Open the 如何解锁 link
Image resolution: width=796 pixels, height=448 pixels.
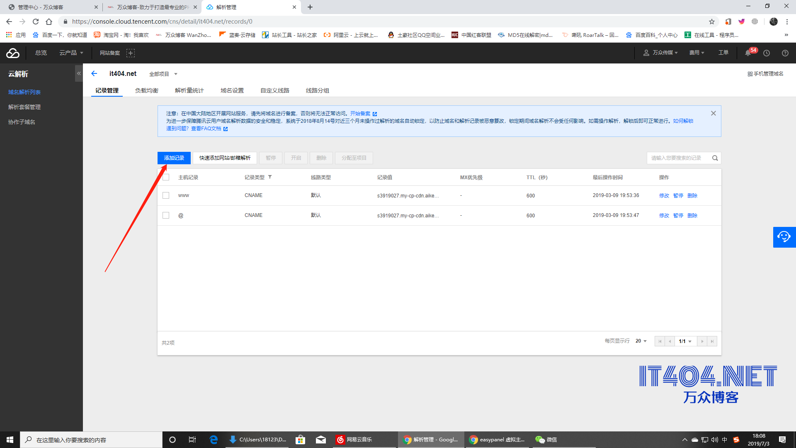(683, 121)
